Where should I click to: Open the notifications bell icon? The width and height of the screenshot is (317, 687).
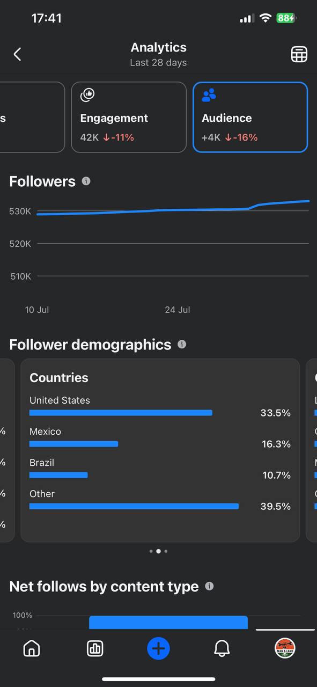[x=222, y=648]
